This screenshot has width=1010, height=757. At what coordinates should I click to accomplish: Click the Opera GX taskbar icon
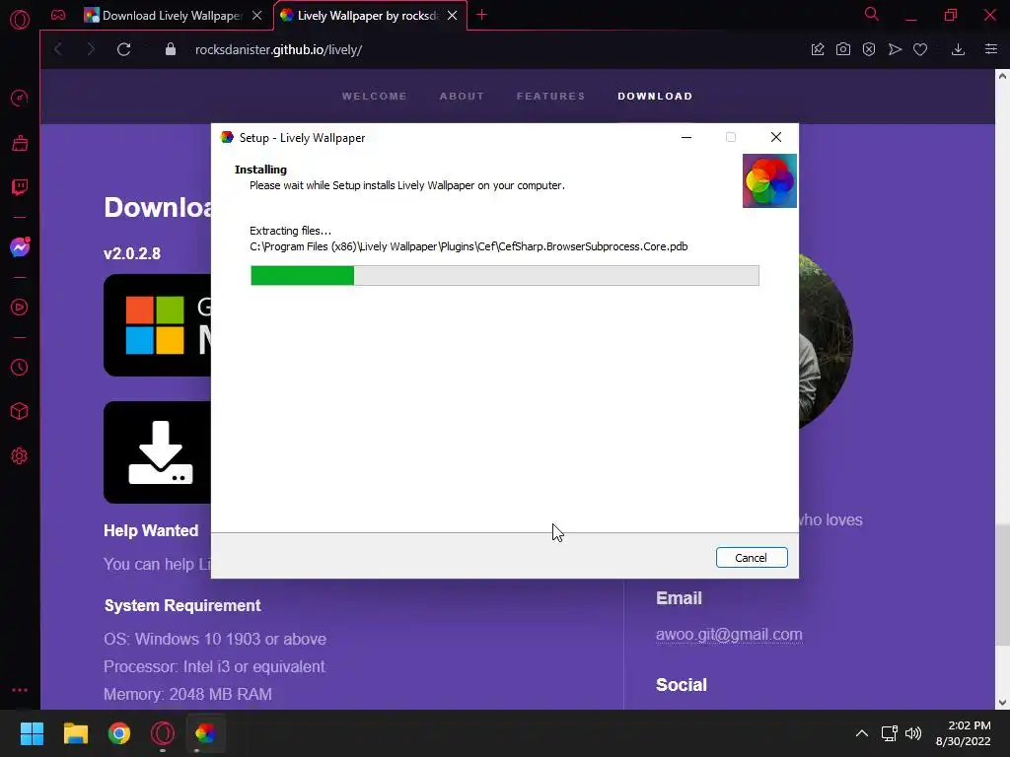click(x=163, y=733)
